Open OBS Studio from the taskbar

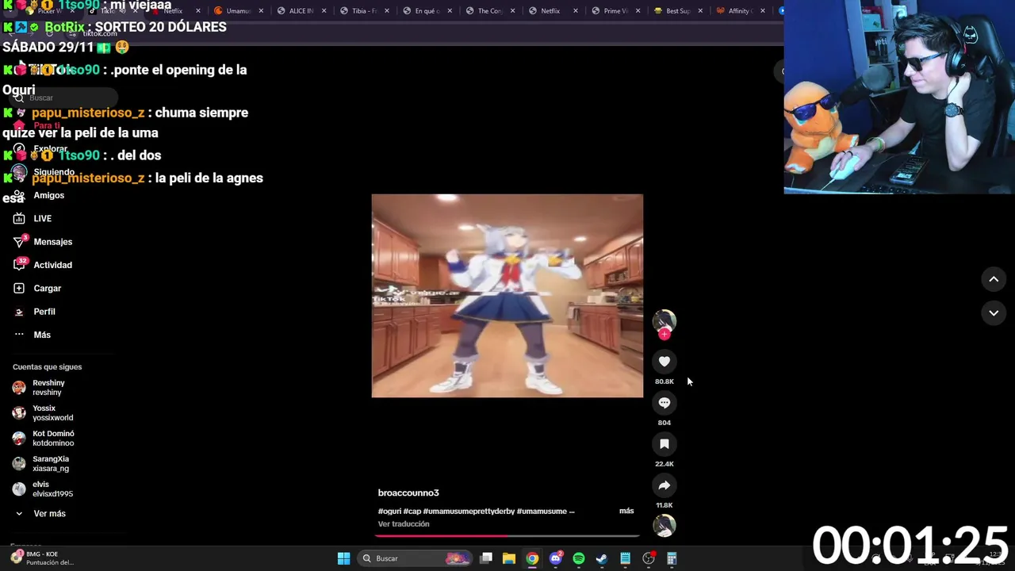click(x=649, y=558)
